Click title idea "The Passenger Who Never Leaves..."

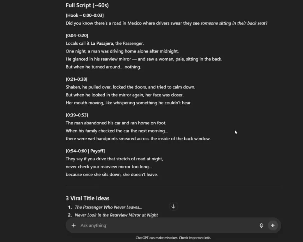[x=108, y=207]
